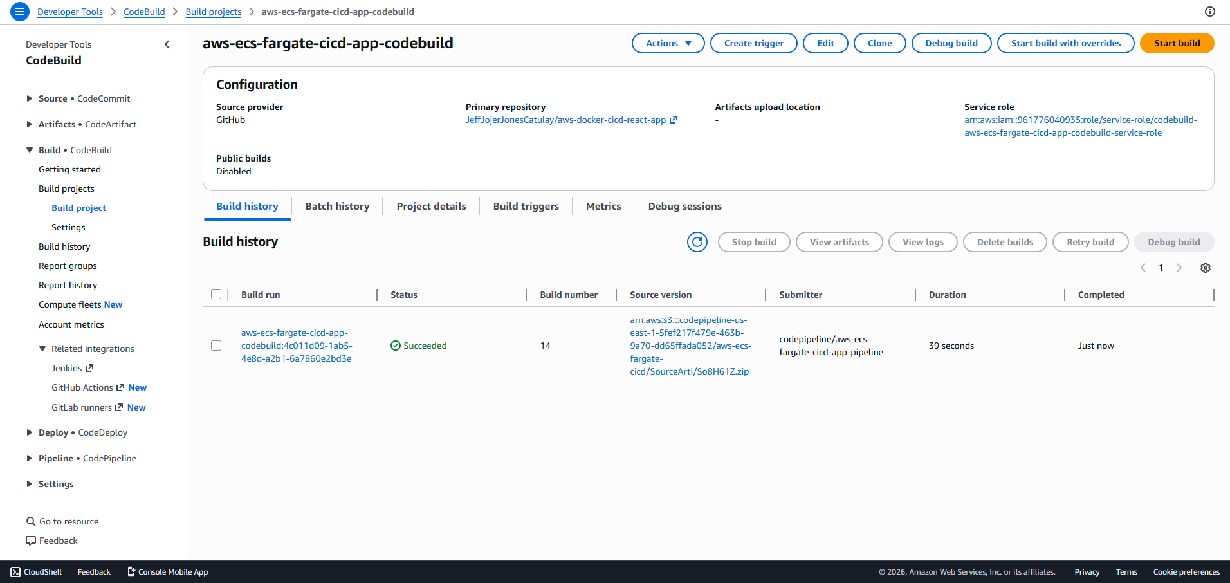Refresh the build history list
The image size is (1230, 583).
(697, 242)
